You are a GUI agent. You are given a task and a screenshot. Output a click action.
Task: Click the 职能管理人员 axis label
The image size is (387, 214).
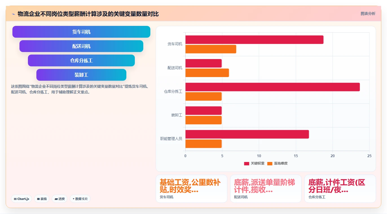coord(171,139)
